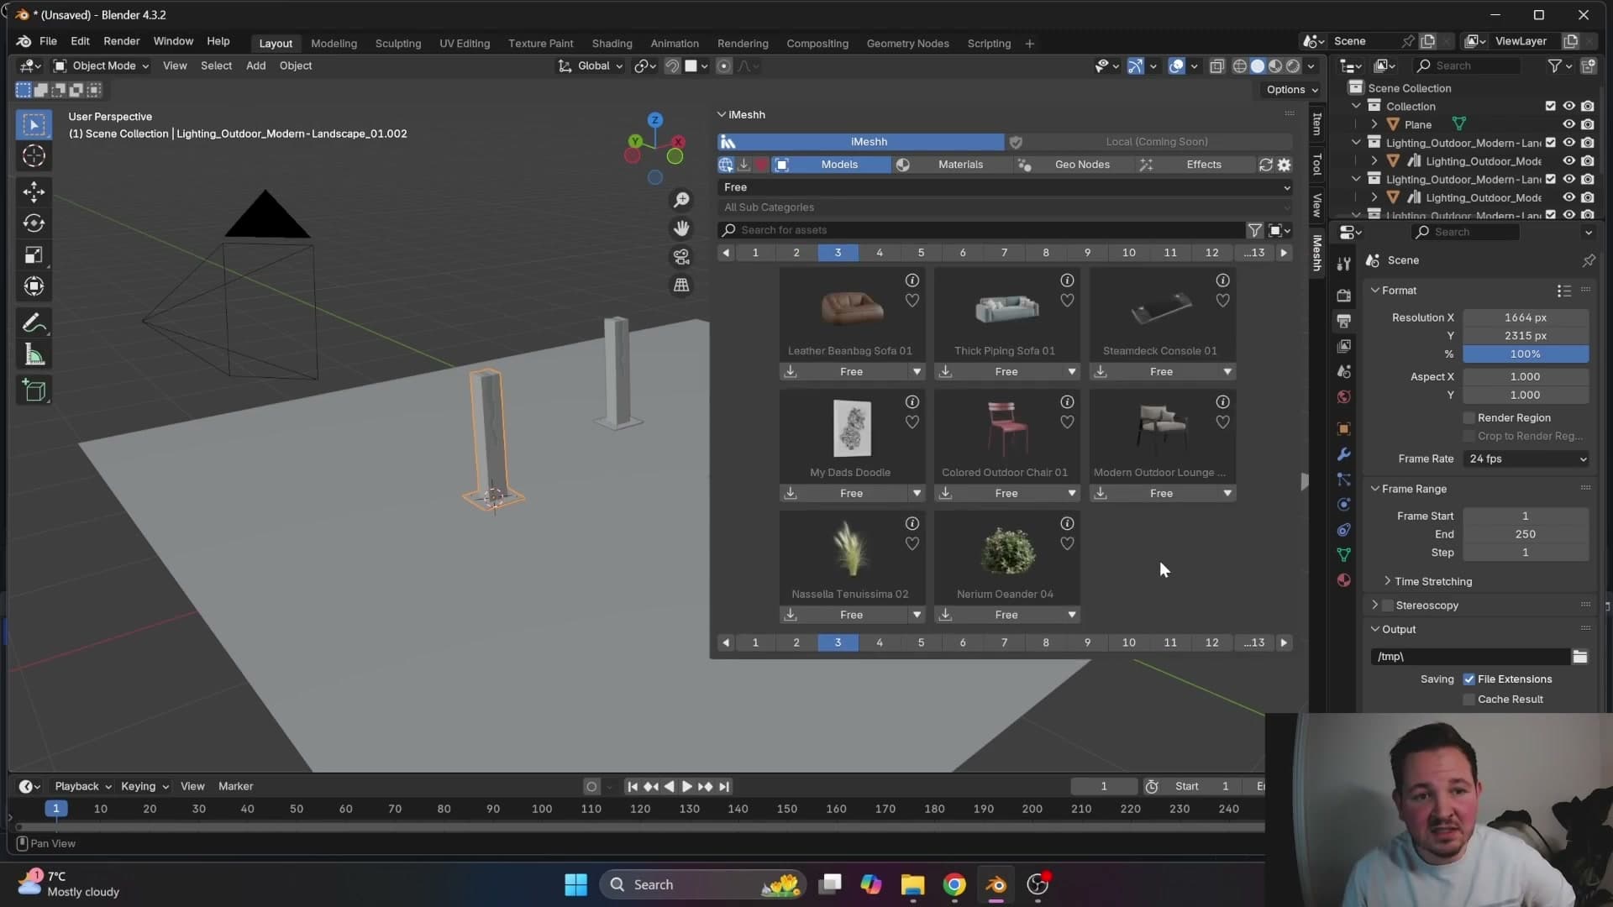
Task: Enable the Cache Result checkbox
Action: (1469, 700)
